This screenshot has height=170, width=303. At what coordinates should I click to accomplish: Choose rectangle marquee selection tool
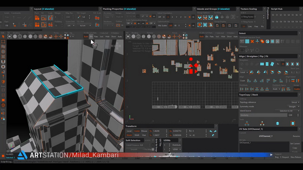coord(242,50)
